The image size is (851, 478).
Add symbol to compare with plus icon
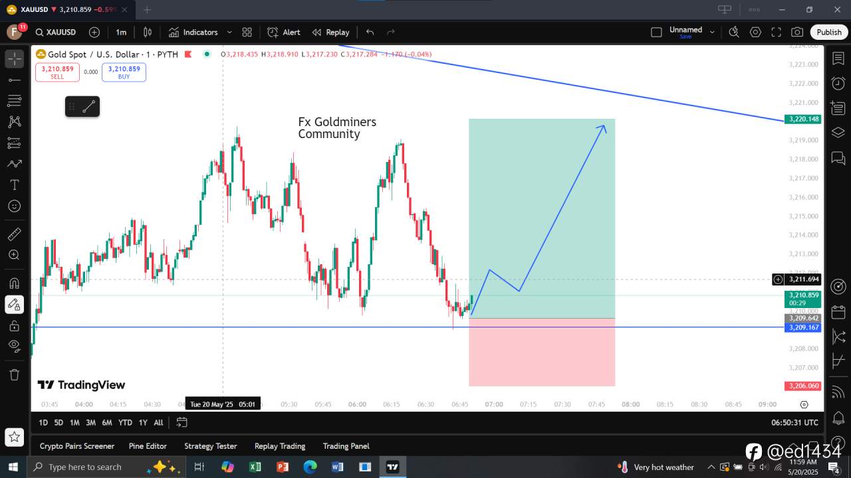coord(94,32)
